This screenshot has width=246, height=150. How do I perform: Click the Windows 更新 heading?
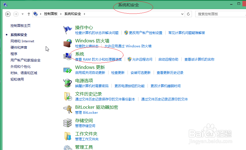coord(90,68)
